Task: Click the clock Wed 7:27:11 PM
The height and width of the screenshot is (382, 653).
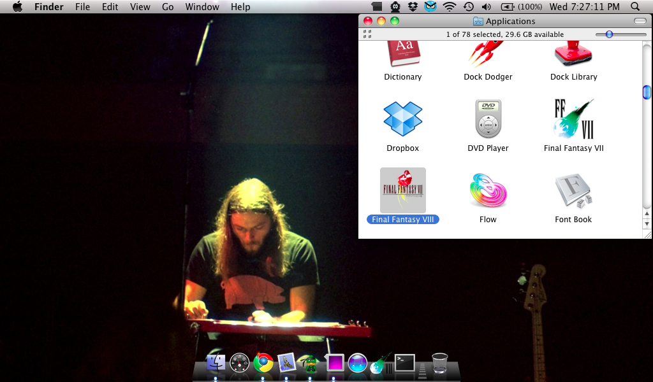Action: pyautogui.click(x=584, y=6)
